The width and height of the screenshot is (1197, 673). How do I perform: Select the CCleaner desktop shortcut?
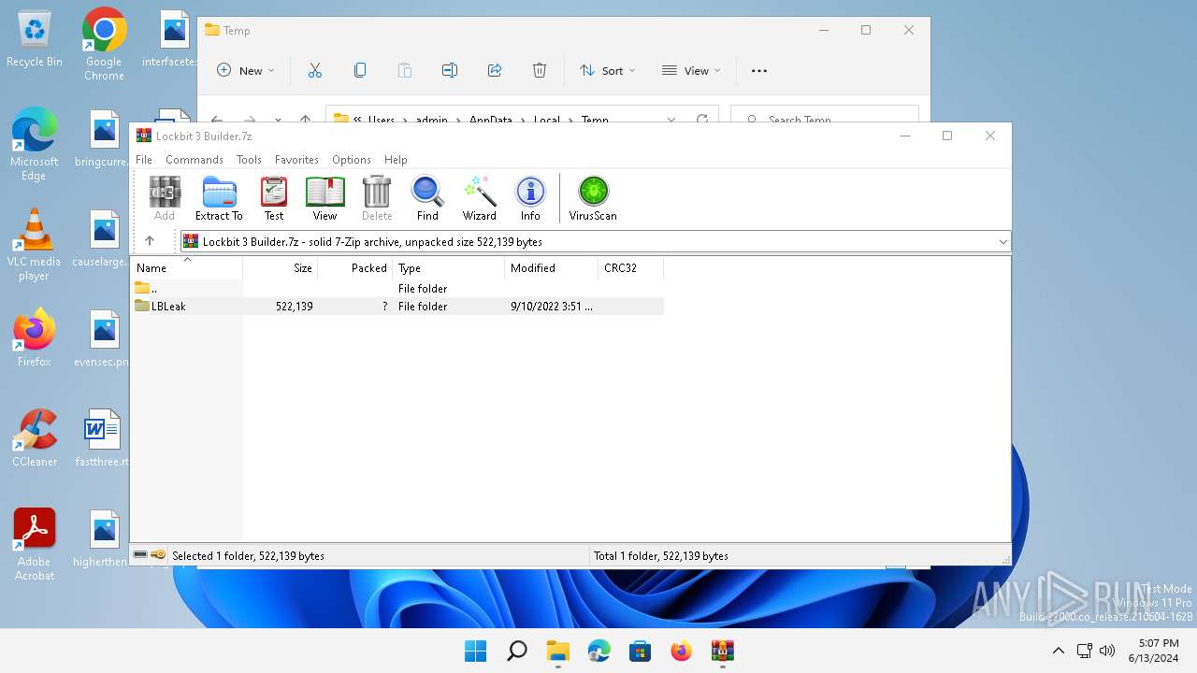(x=35, y=437)
